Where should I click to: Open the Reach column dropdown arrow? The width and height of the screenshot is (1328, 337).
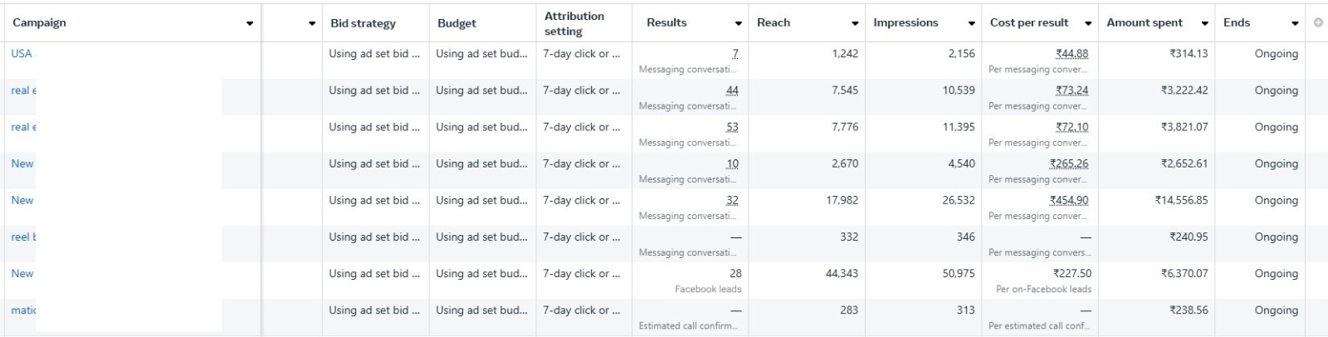pyautogui.click(x=855, y=23)
